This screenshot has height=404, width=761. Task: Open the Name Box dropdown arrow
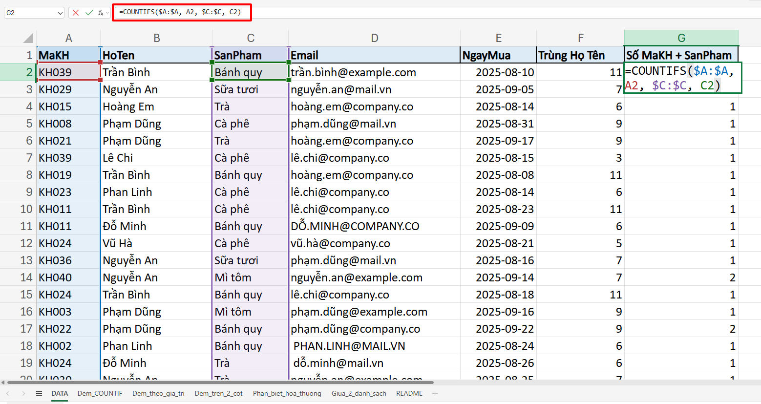pos(60,13)
